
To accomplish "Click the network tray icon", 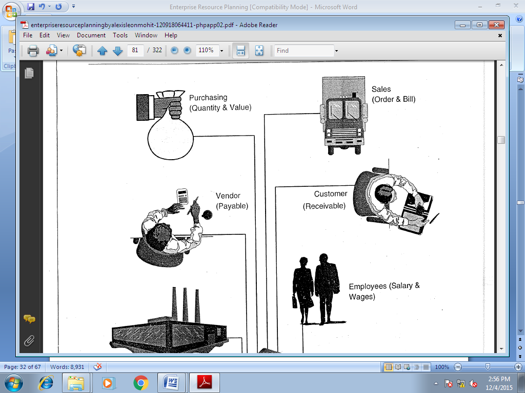I will [x=461, y=383].
